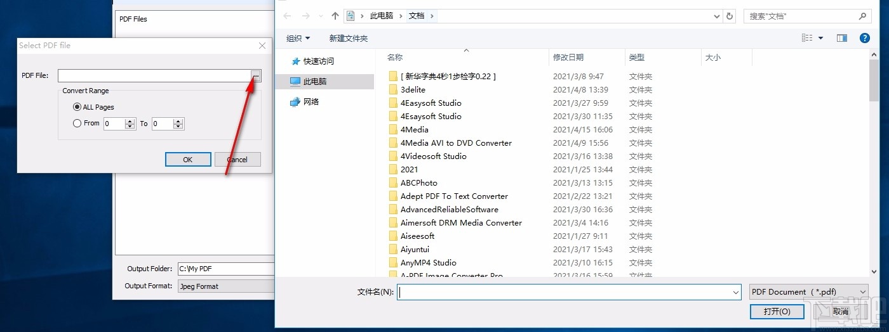Open the Output Format Jpeg Format dropdown
The image size is (889, 332).
click(226, 286)
